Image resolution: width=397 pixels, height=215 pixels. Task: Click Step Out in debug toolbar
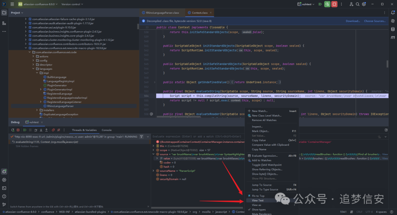[x=46, y=130]
